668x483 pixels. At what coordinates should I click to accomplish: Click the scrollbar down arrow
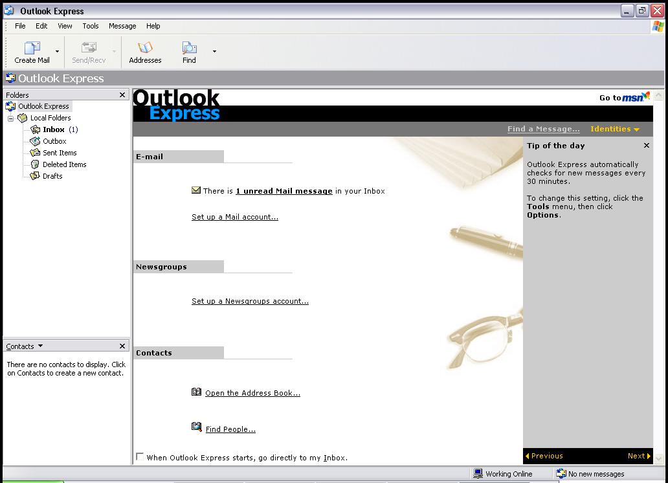659,458
